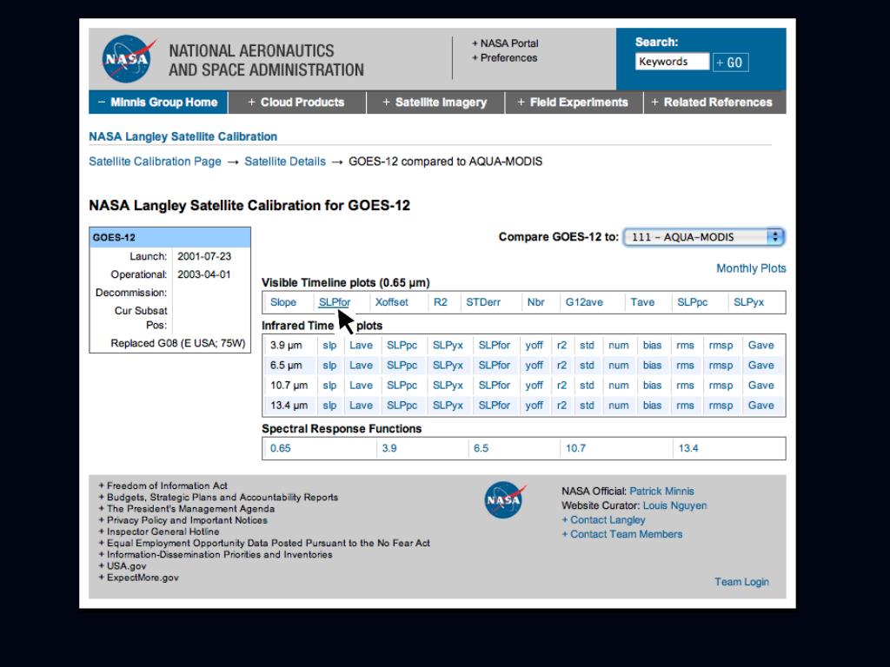Open the visible G12ave timeline plot
Image resolution: width=890 pixels, height=667 pixels.
coord(584,302)
